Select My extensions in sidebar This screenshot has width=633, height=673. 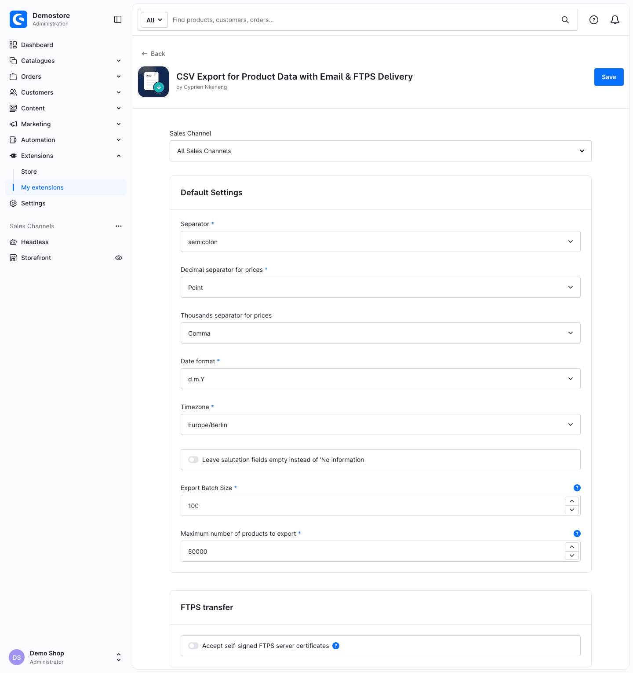66,187
